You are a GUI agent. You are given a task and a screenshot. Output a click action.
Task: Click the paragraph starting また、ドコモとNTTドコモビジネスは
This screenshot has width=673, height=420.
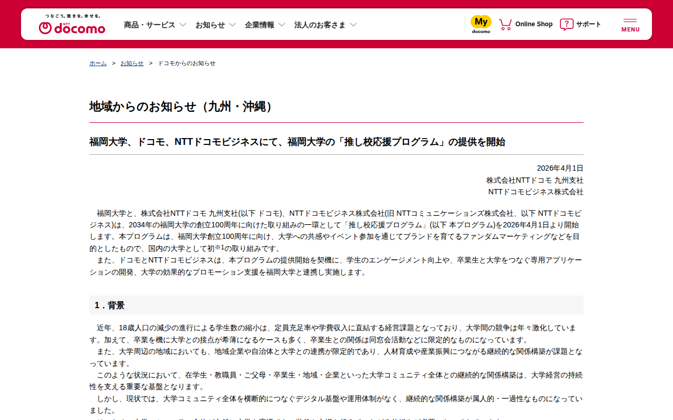pos(336,266)
